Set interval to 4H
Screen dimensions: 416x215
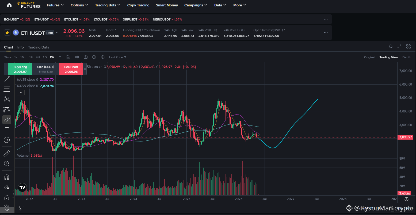tap(38, 57)
